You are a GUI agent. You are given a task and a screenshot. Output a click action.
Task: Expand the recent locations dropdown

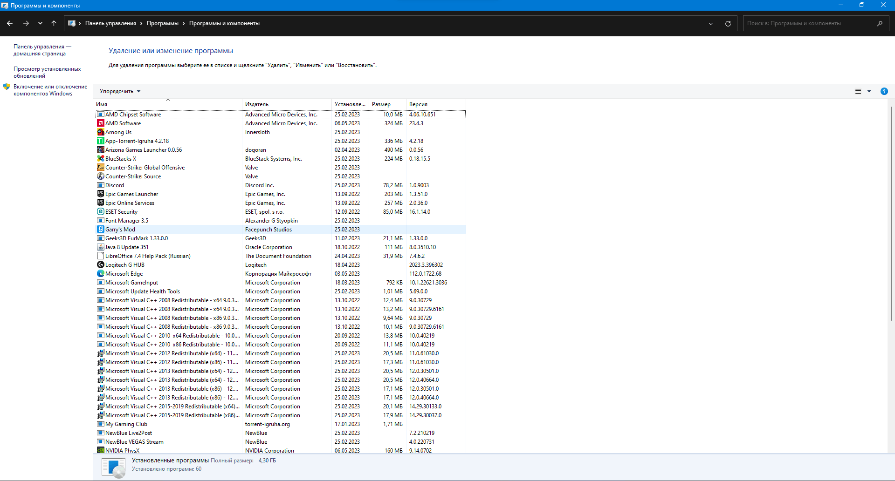[40, 23]
